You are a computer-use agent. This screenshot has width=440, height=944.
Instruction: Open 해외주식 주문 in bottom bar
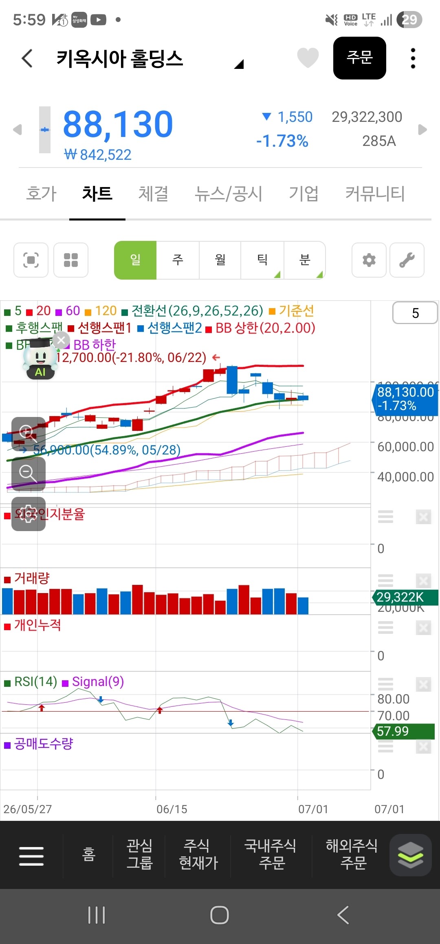[352, 854]
